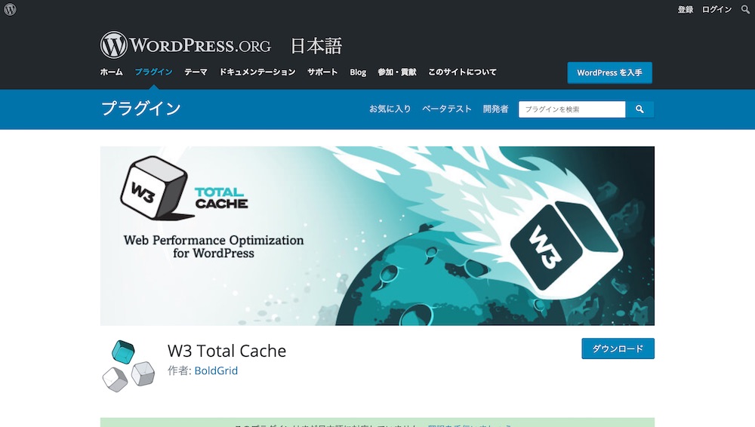Click the プラグイン page heading in blue bar
Viewport: 755px width, 427px height.
pos(140,109)
